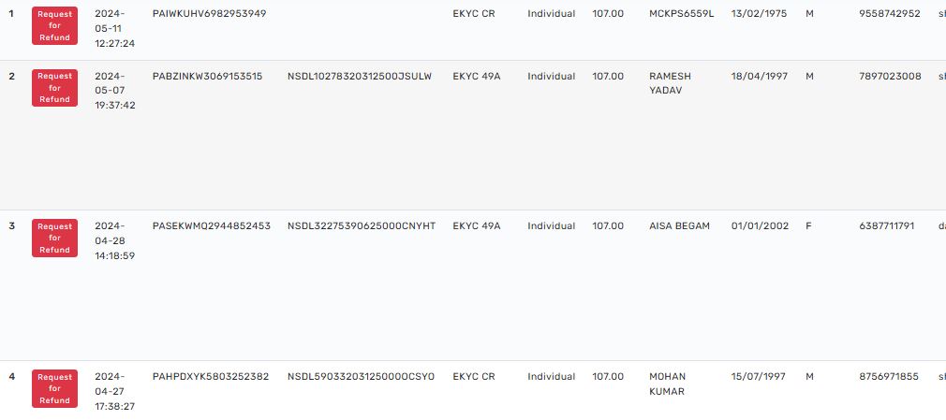This screenshot has height=420, width=946.
Task: Request a refund for Aisa Begam
Action: [x=54, y=239]
